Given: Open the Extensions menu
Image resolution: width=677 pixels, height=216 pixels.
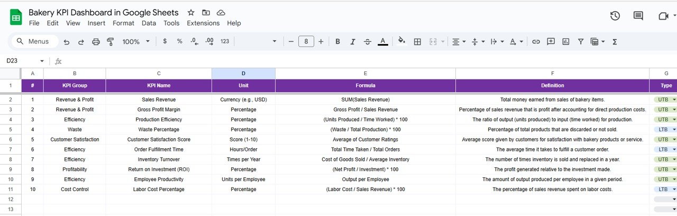Looking at the screenshot, I should tap(203, 23).
